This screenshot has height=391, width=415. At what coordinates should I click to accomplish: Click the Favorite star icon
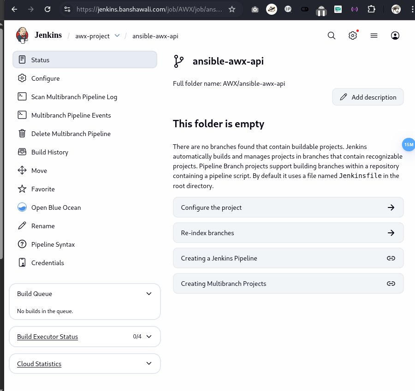[22, 189]
